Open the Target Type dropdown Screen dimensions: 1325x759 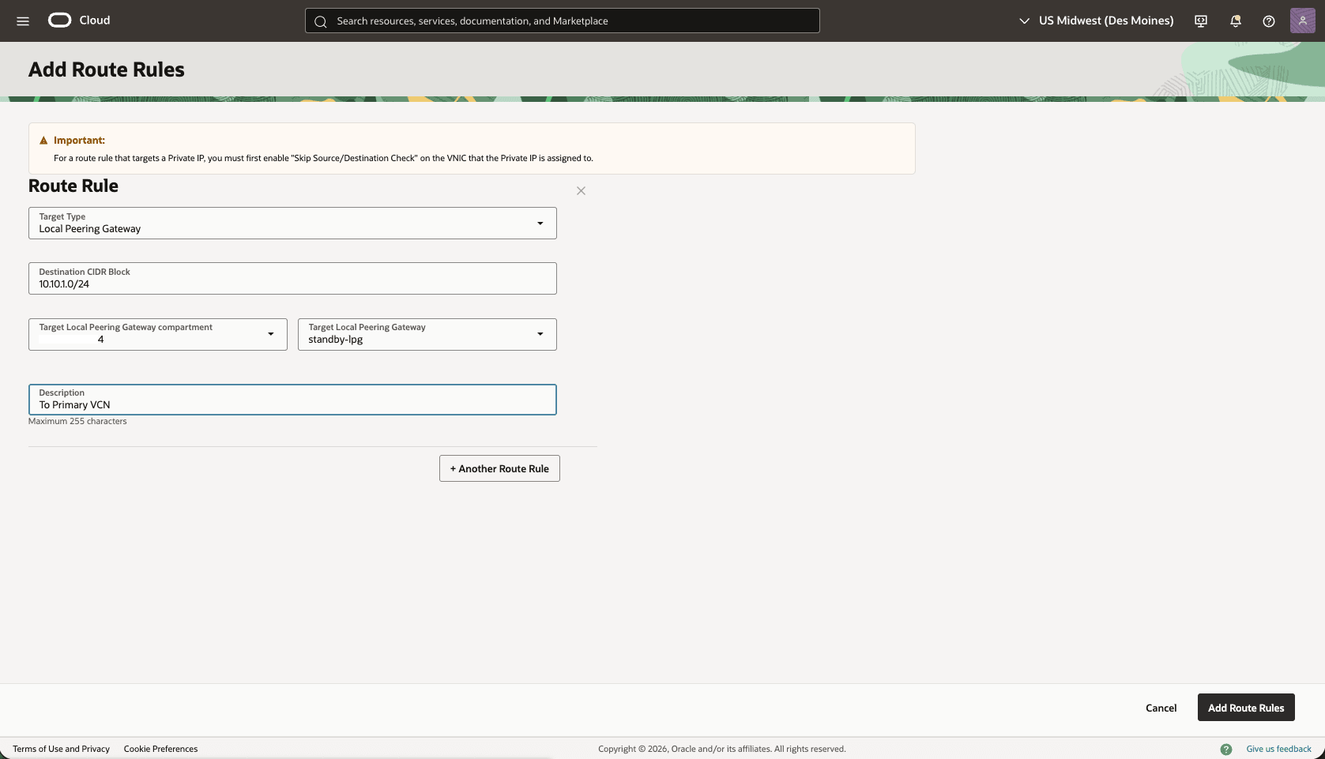point(540,224)
